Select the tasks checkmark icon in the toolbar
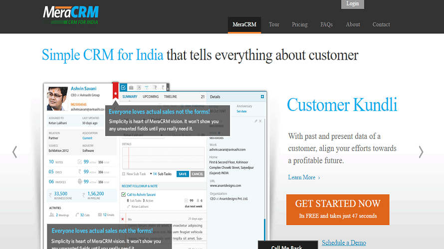The image size is (444, 249). tap(123, 88)
